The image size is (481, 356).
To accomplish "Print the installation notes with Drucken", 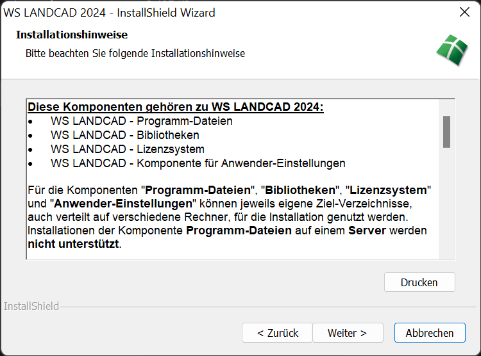I will click(419, 282).
